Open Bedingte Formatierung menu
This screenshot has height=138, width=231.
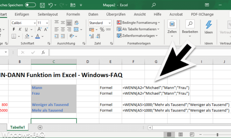(x=138, y=23)
